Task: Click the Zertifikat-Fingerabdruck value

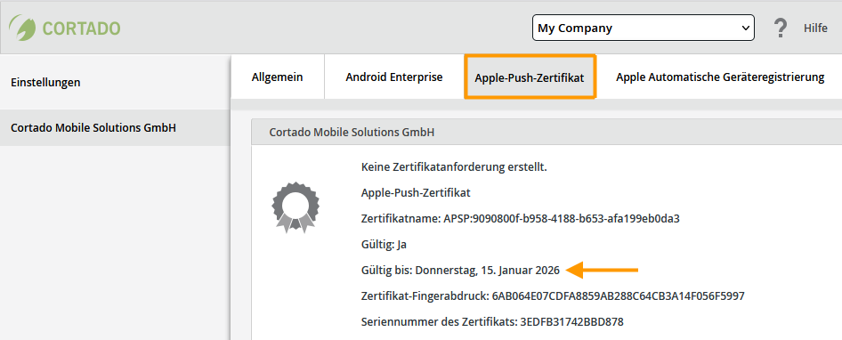Action: click(618, 296)
